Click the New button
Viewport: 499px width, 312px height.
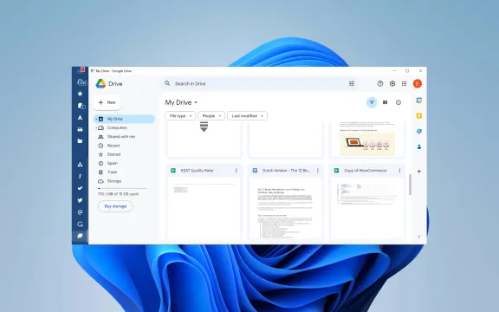point(107,102)
